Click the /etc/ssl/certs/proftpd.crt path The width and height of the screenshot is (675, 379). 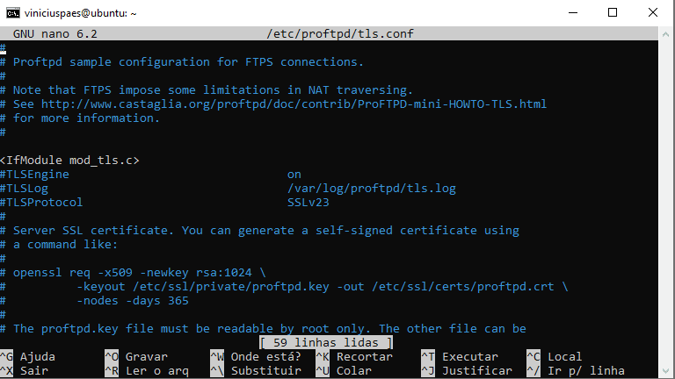463,287
